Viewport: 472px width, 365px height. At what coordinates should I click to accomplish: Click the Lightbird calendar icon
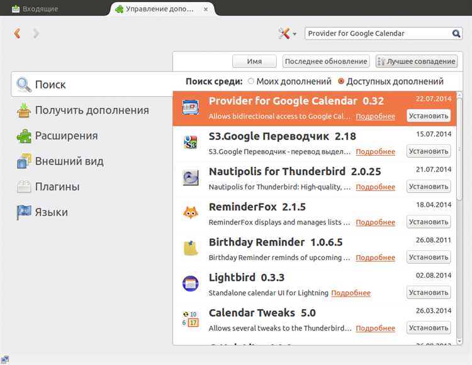click(190, 284)
